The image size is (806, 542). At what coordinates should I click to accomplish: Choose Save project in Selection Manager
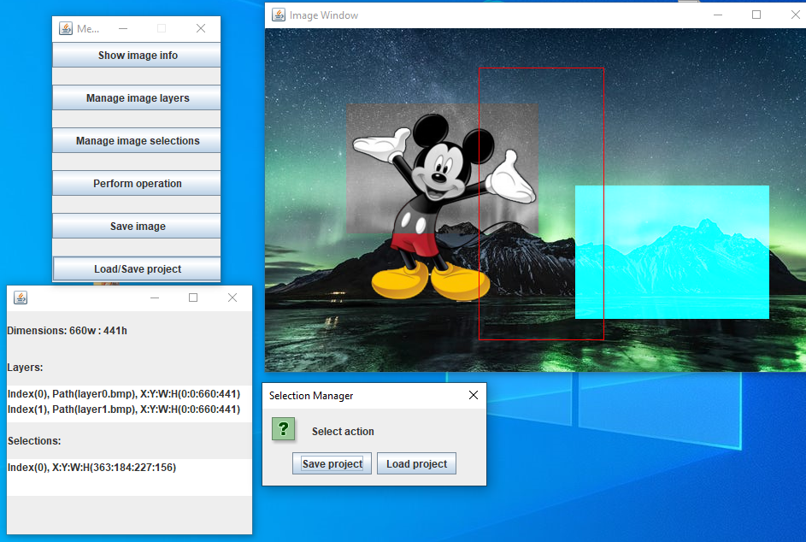pos(332,464)
